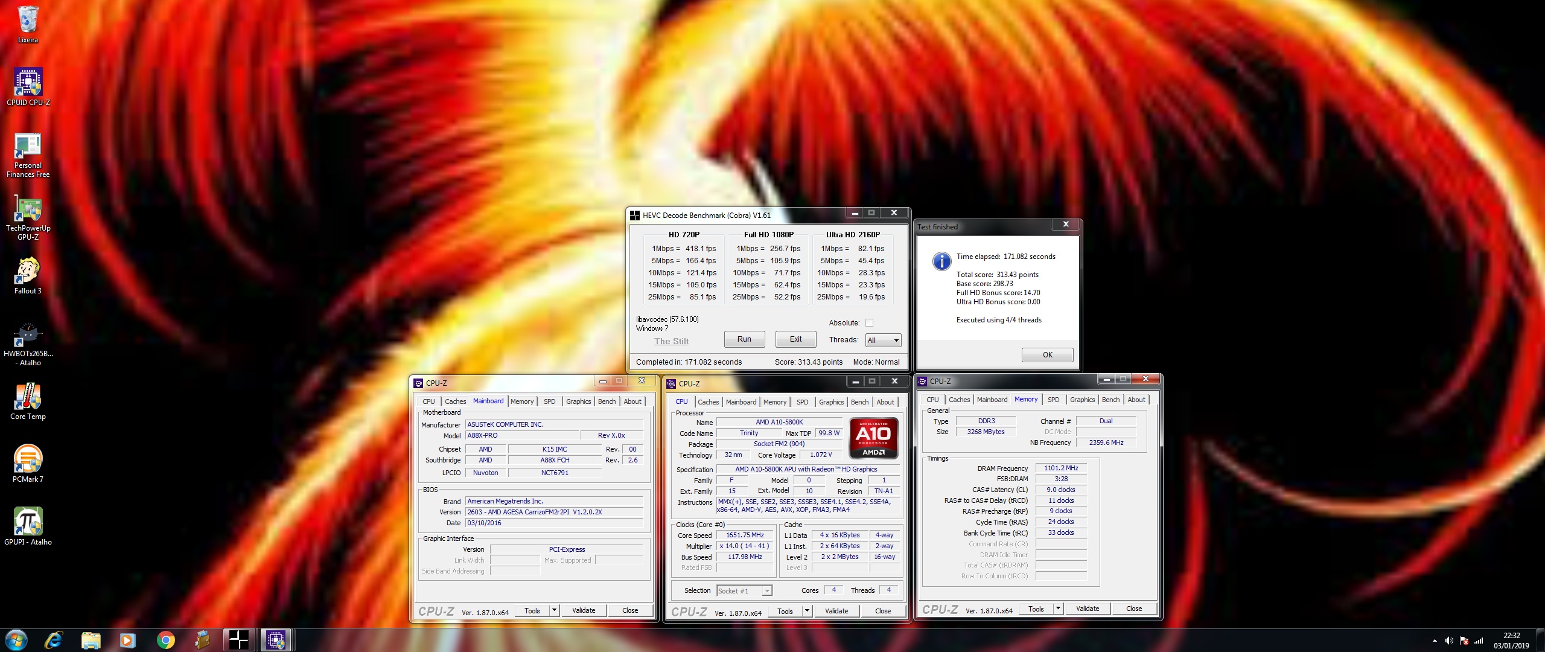Select the Fallout 3 desktop icon
Image resolution: width=1545 pixels, height=652 pixels.
pos(28,276)
